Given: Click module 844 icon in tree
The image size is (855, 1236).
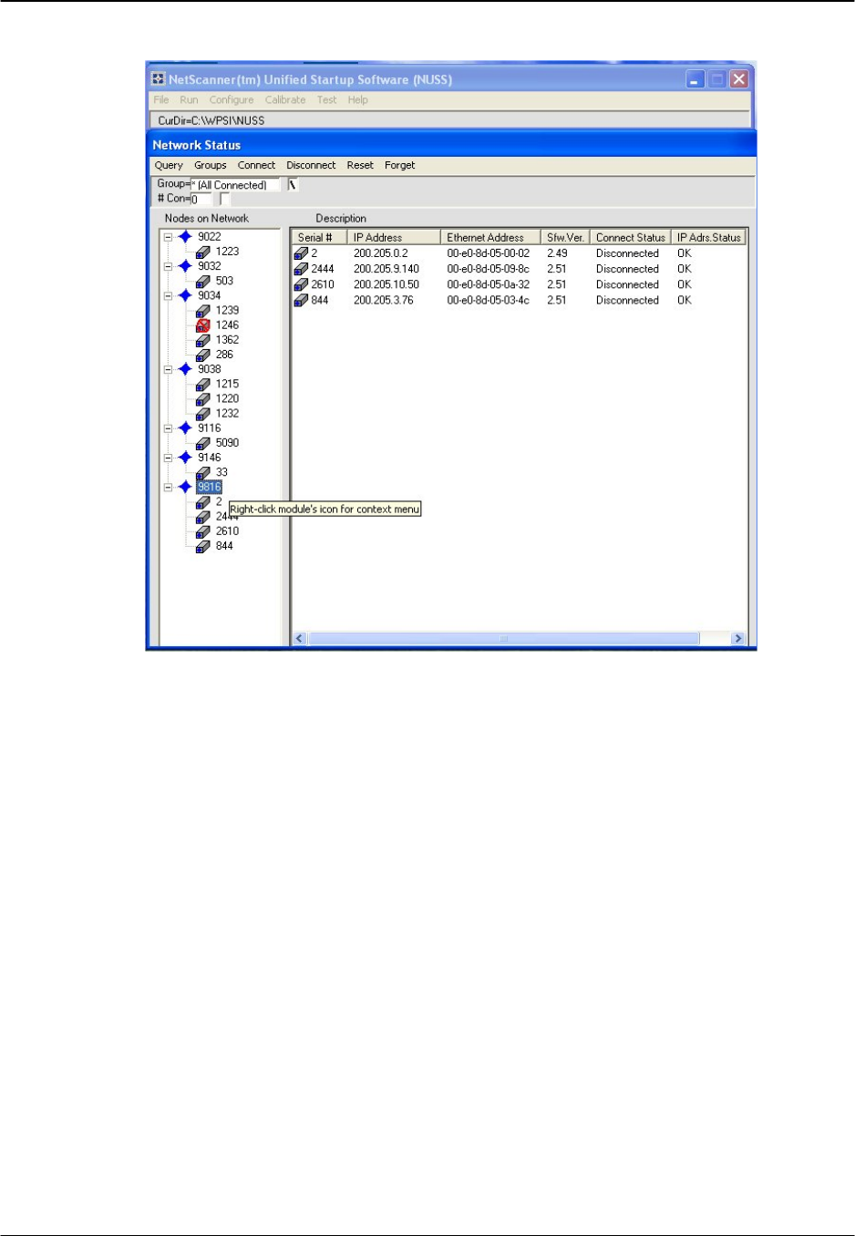Looking at the screenshot, I should point(203,546).
